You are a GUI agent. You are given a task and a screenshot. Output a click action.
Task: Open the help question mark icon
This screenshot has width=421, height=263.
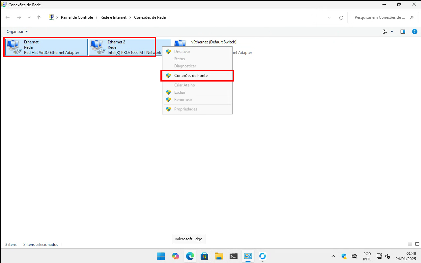click(x=415, y=32)
